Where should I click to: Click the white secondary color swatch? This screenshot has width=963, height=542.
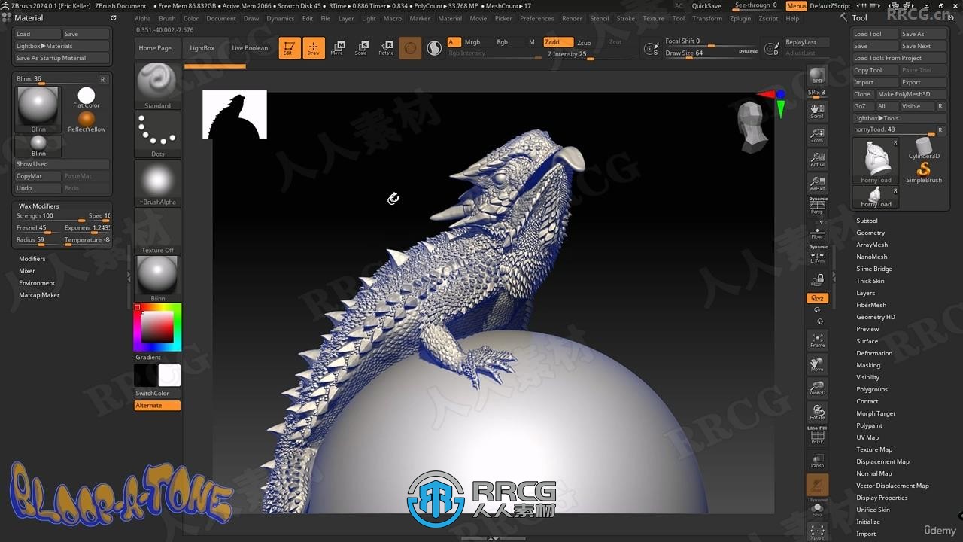[x=169, y=376]
